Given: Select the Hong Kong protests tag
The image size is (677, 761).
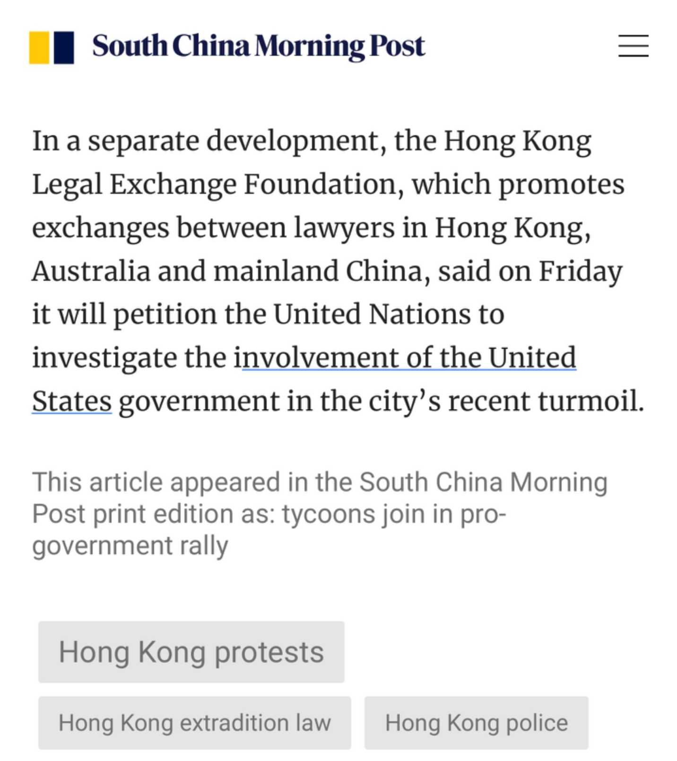Looking at the screenshot, I should (x=191, y=652).
